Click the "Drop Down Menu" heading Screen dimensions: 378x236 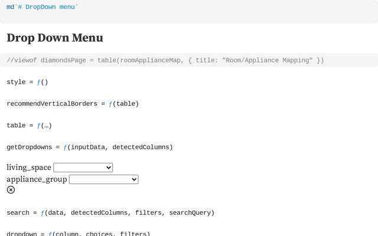[55, 38]
